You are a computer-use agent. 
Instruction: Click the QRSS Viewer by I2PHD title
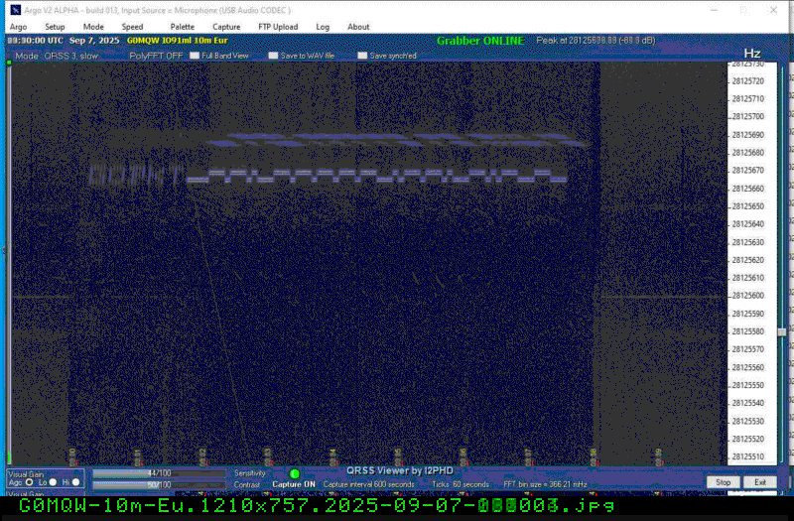[x=400, y=470]
